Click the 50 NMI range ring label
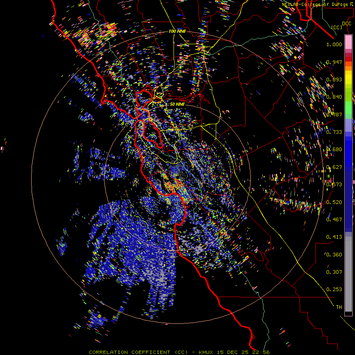Screen dimensions: 355x355 (177, 104)
